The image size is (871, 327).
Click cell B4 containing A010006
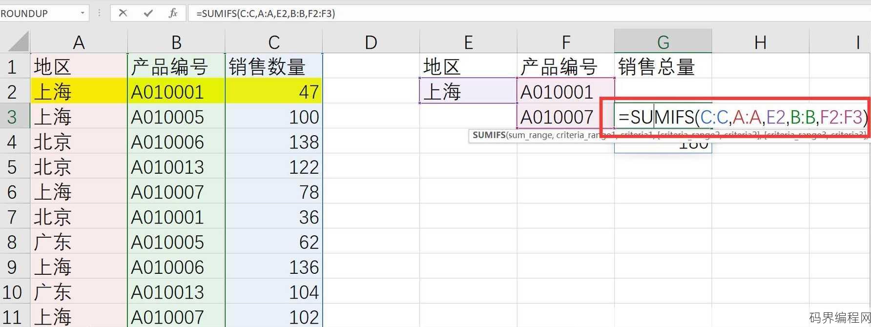[x=176, y=142]
